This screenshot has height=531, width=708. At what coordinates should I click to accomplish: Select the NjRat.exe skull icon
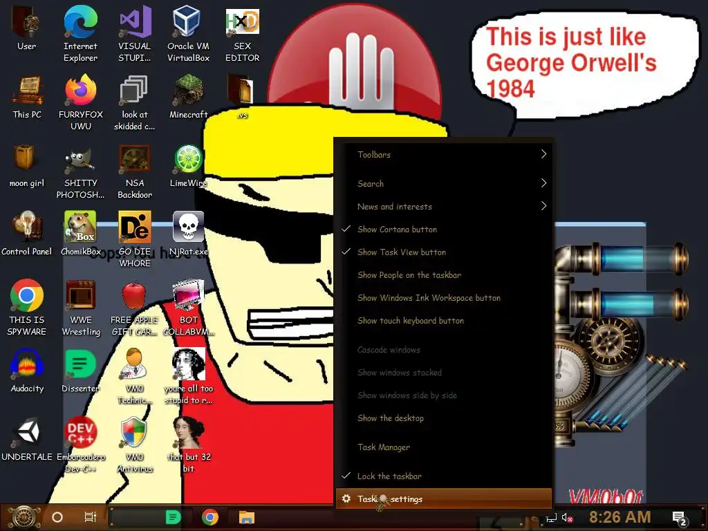click(188, 233)
